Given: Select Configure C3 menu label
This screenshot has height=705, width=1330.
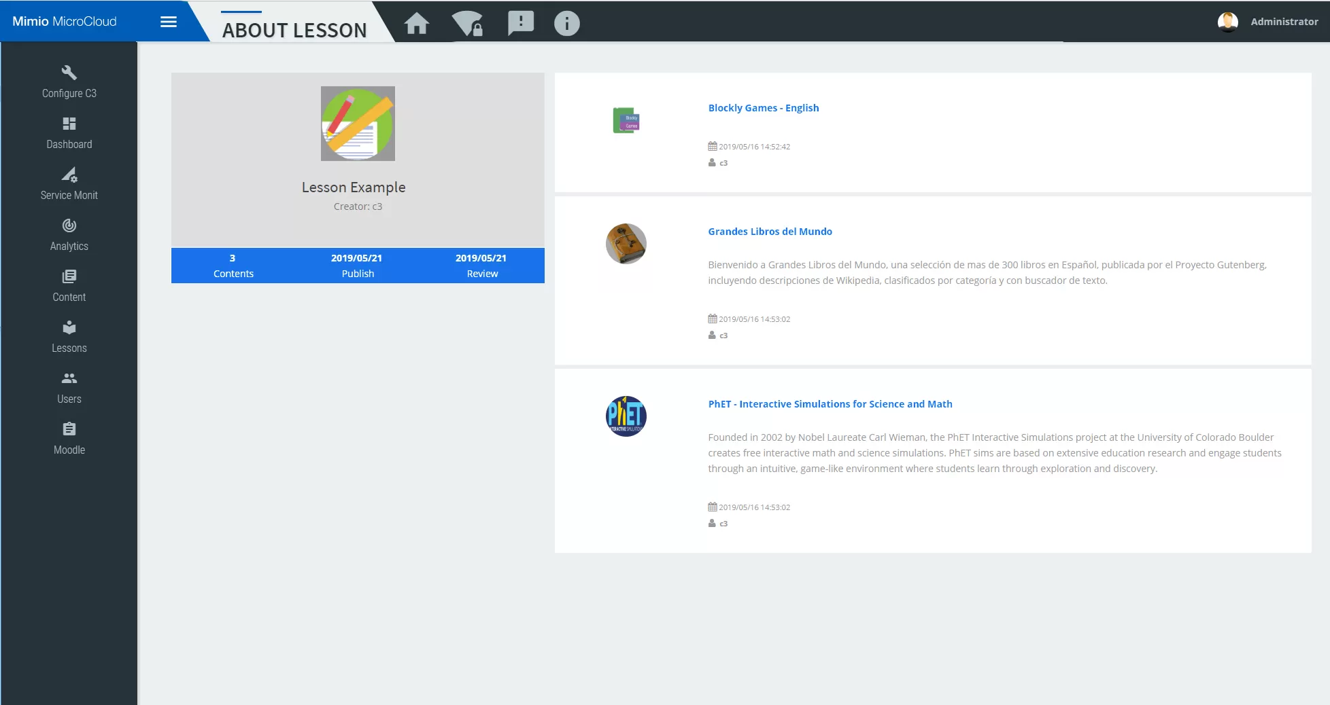Looking at the screenshot, I should [x=69, y=94].
